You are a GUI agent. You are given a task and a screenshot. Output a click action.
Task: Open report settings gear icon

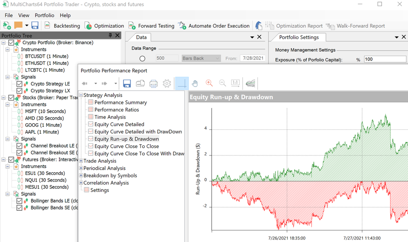click(167, 83)
